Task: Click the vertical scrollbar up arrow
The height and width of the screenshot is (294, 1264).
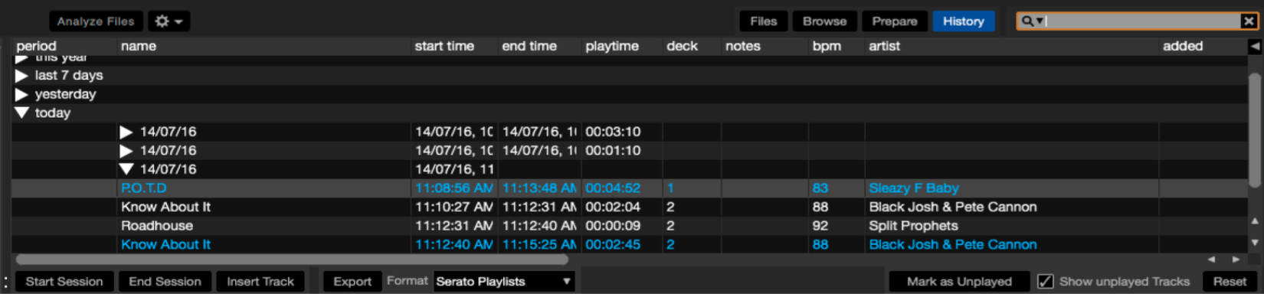Action: click(x=1255, y=221)
